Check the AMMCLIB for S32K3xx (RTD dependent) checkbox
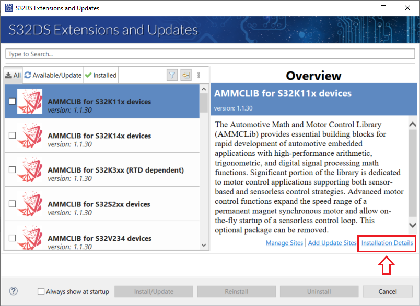 (x=12, y=170)
